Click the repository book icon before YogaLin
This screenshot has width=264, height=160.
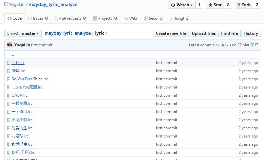[x=6, y=5]
